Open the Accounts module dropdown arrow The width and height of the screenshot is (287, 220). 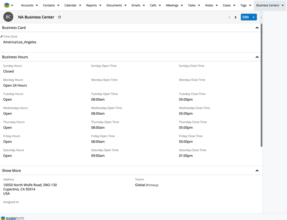[x=37, y=6]
